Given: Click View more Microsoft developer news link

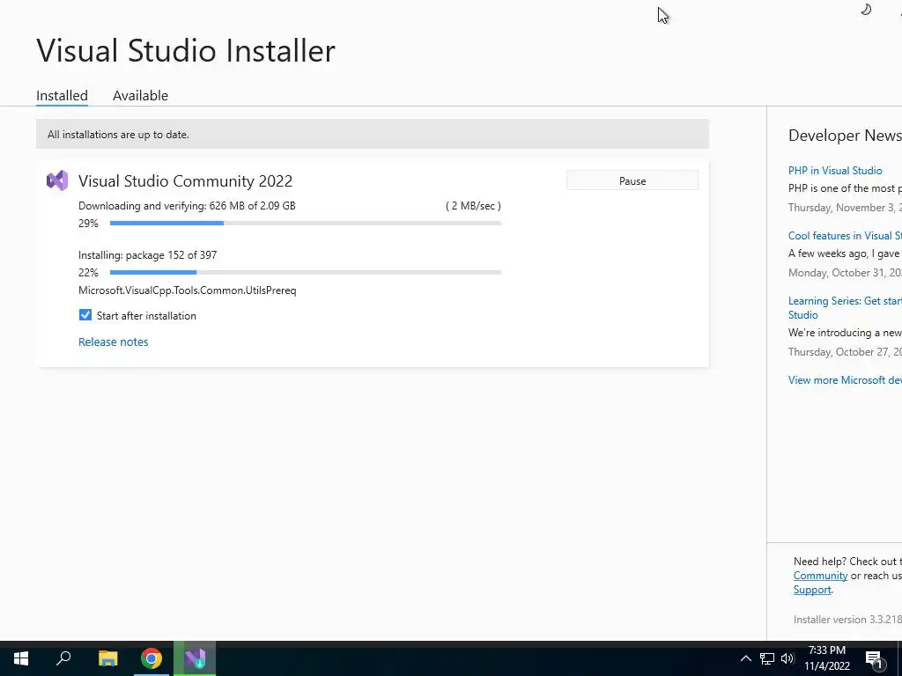Looking at the screenshot, I should click(845, 380).
